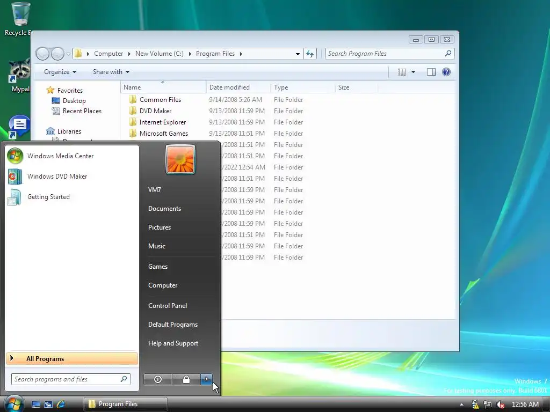Open shutdown options arrow menu

click(206, 379)
